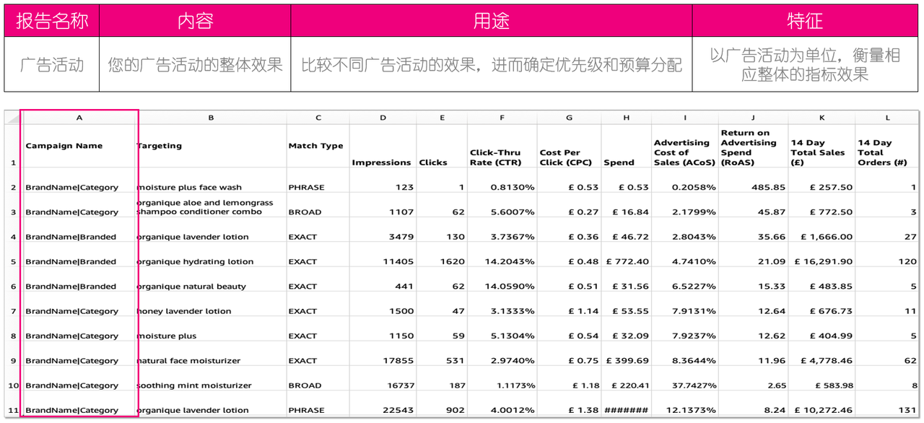Click the £ 16,291.90 total sales cell
The height and width of the screenshot is (423, 924).
pos(821,261)
